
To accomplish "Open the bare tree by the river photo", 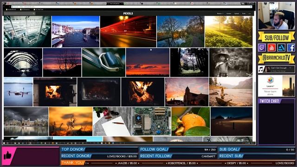I will [181, 32].
